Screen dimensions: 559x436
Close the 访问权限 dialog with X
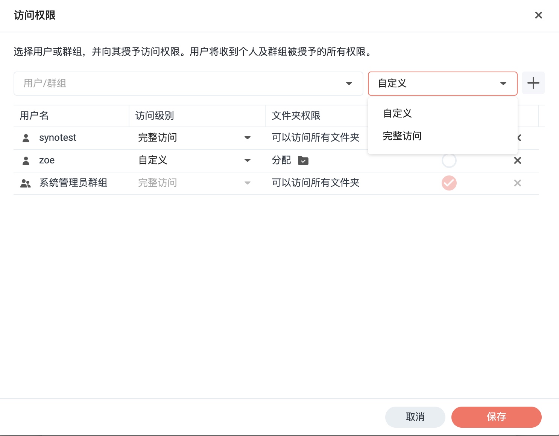(538, 15)
